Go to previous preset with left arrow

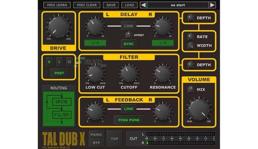[144, 5]
